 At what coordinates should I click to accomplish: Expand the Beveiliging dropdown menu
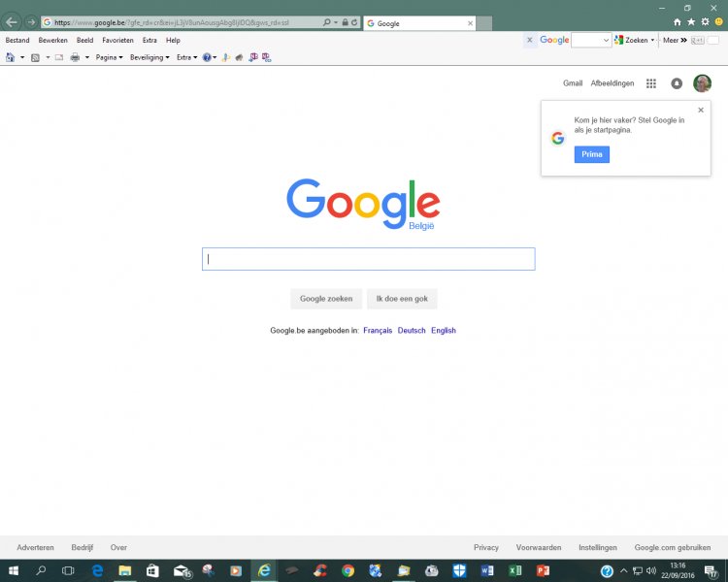[x=149, y=57]
